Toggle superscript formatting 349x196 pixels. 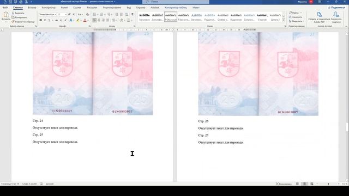[x=65, y=20]
